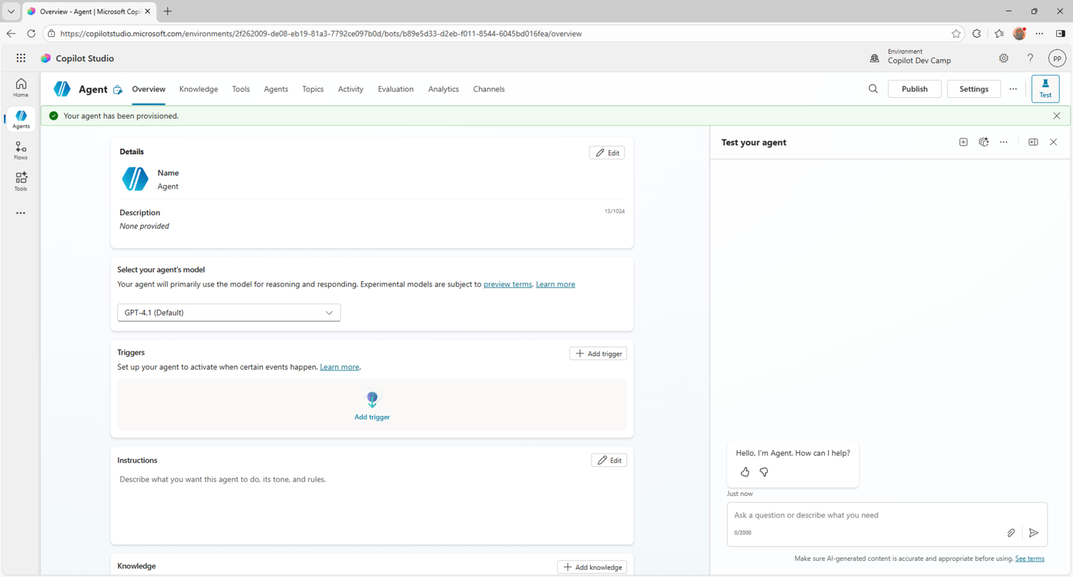Click the Add trigger button
The height and width of the screenshot is (577, 1073).
click(x=598, y=354)
